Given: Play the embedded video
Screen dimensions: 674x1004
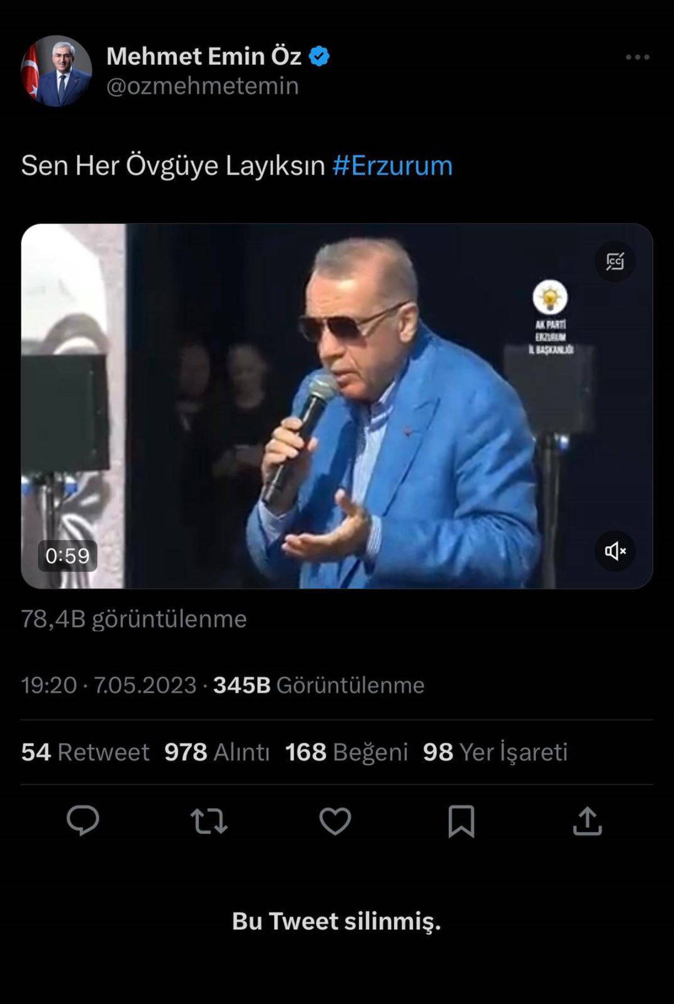Looking at the screenshot, I should (x=337, y=406).
